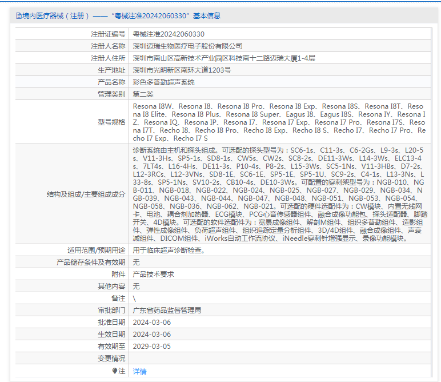Click the 有效期至 label

pyautogui.click(x=111, y=347)
